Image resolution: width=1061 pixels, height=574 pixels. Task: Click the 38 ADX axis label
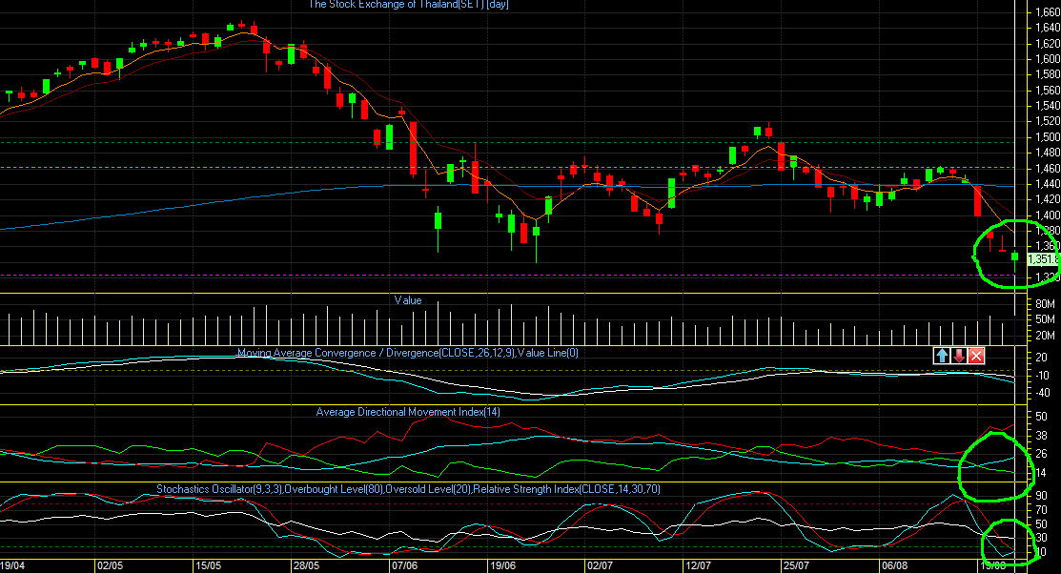(x=1041, y=435)
